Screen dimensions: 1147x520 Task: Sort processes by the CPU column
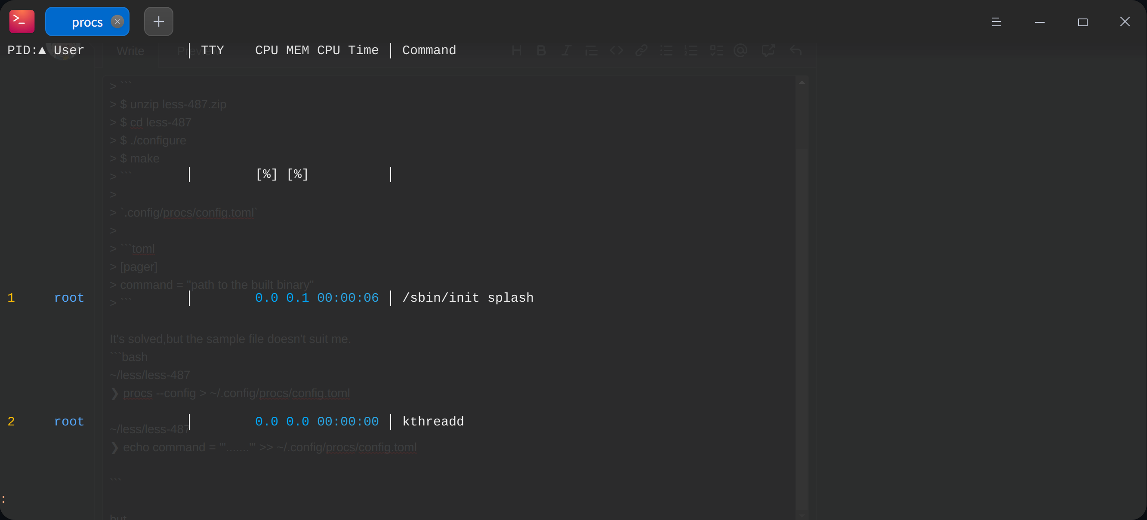point(266,50)
